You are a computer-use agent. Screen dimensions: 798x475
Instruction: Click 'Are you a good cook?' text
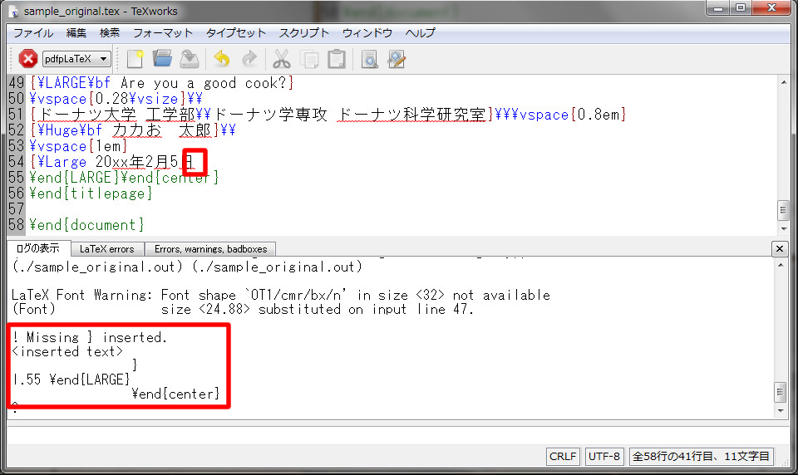click(204, 83)
